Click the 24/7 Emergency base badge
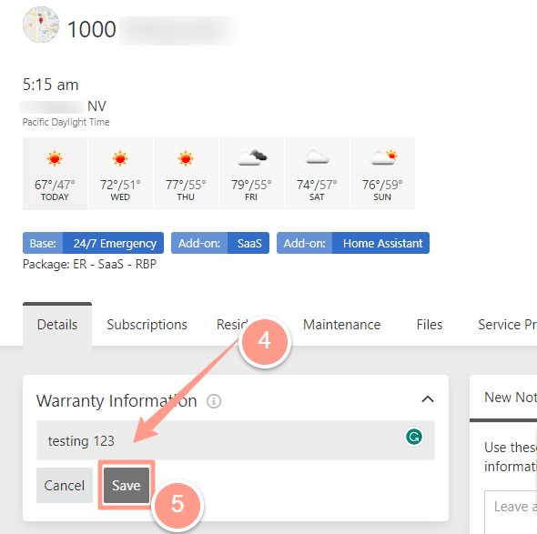The height and width of the screenshot is (534, 537). (x=93, y=243)
